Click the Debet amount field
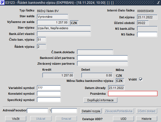Image resolution: width=161 pixels, height=122 pixels. click(x=97, y=75)
